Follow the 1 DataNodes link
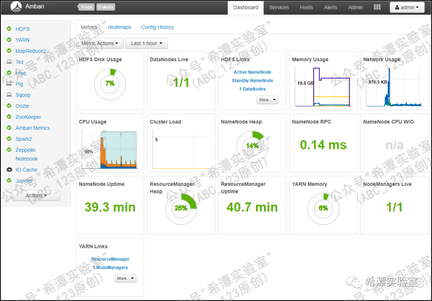The image size is (432, 301). pyautogui.click(x=252, y=89)
